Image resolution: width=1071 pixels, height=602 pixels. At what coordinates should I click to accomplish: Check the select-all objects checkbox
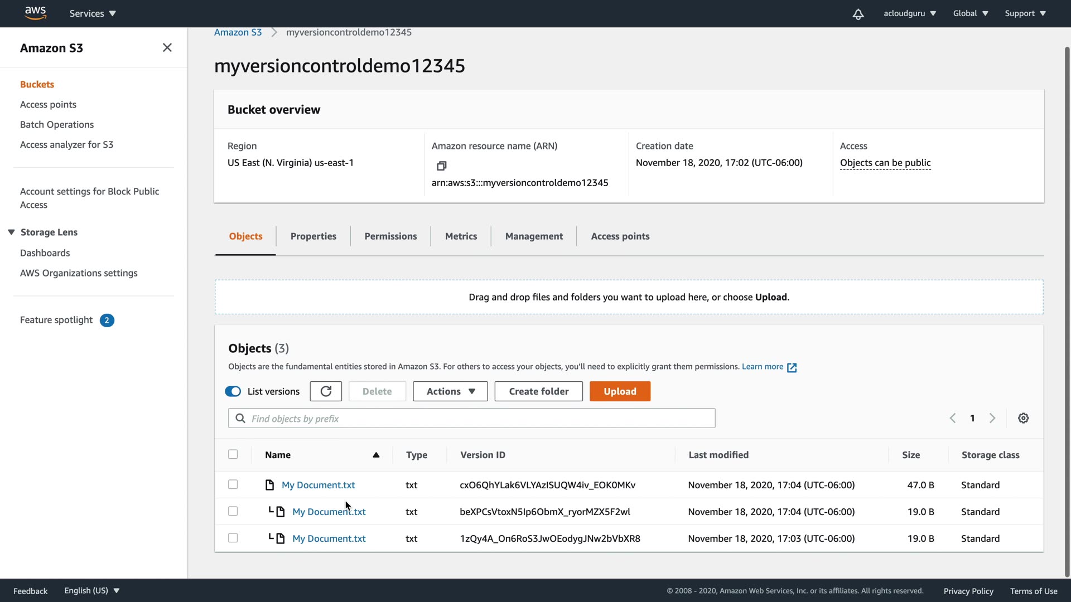[233, 454]
